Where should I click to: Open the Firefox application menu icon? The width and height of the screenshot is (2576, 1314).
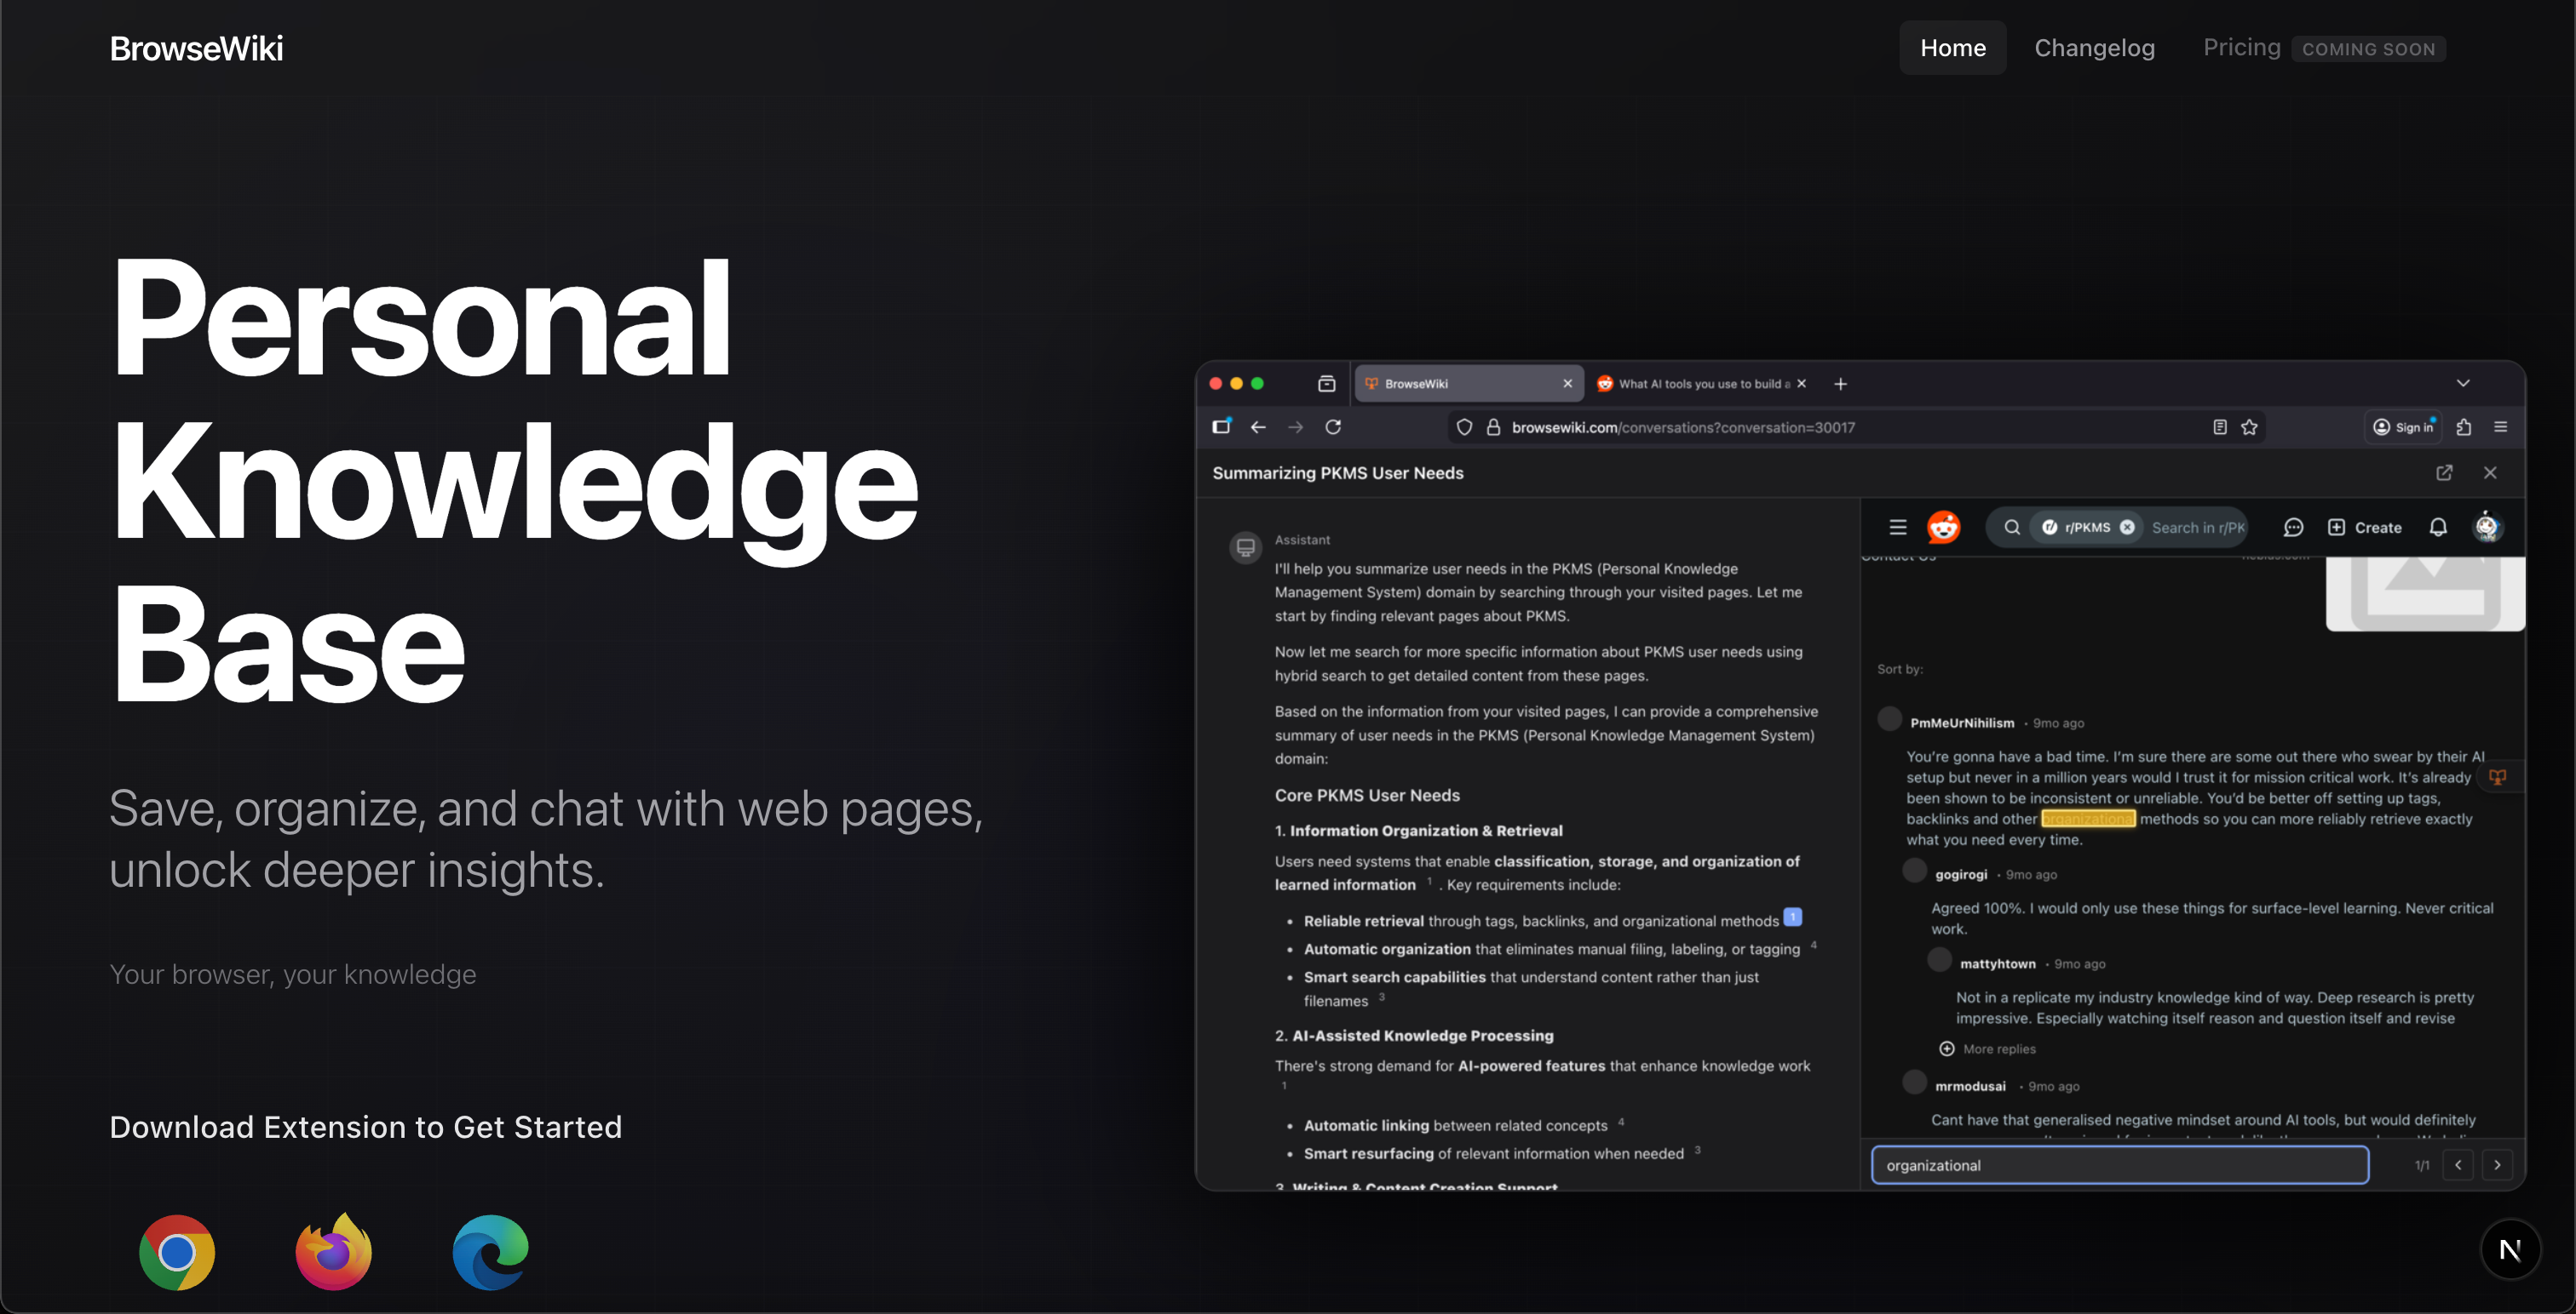[x=2501, y=426]
